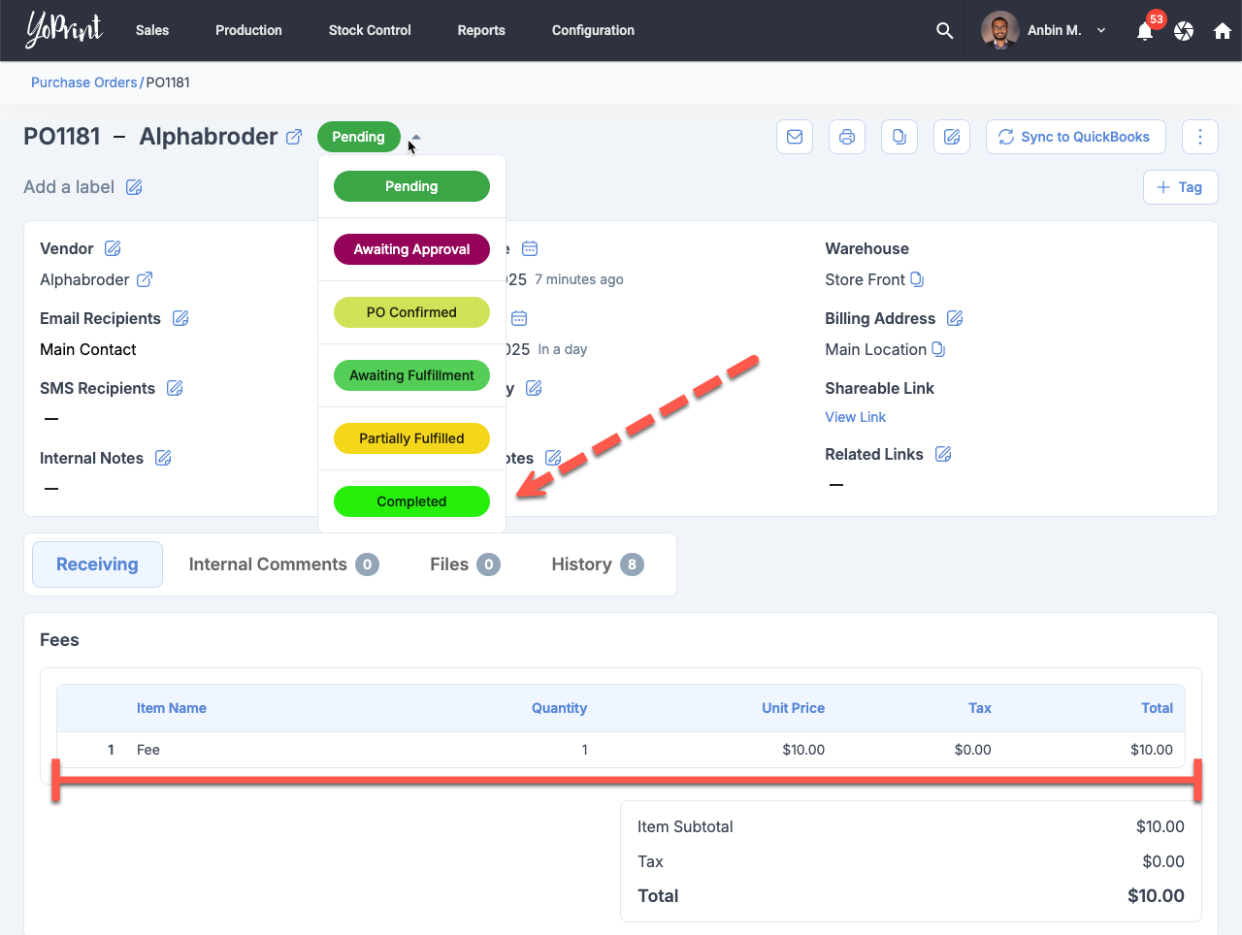Edit the Vendor field pencil icon
Image resolution: width=1242 pixels, height=935 pixels.
(x=113, y=248)
